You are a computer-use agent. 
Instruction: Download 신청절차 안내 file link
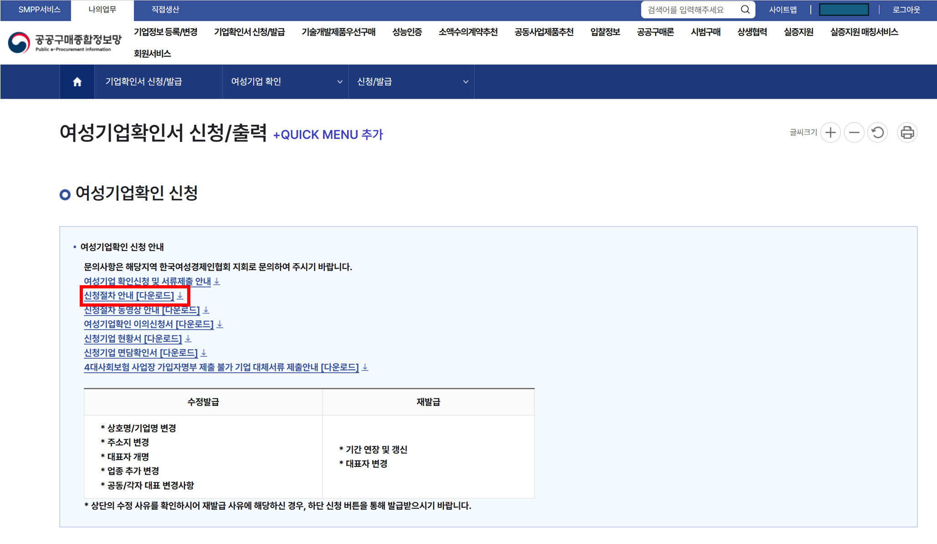click(x=129, y=296)
